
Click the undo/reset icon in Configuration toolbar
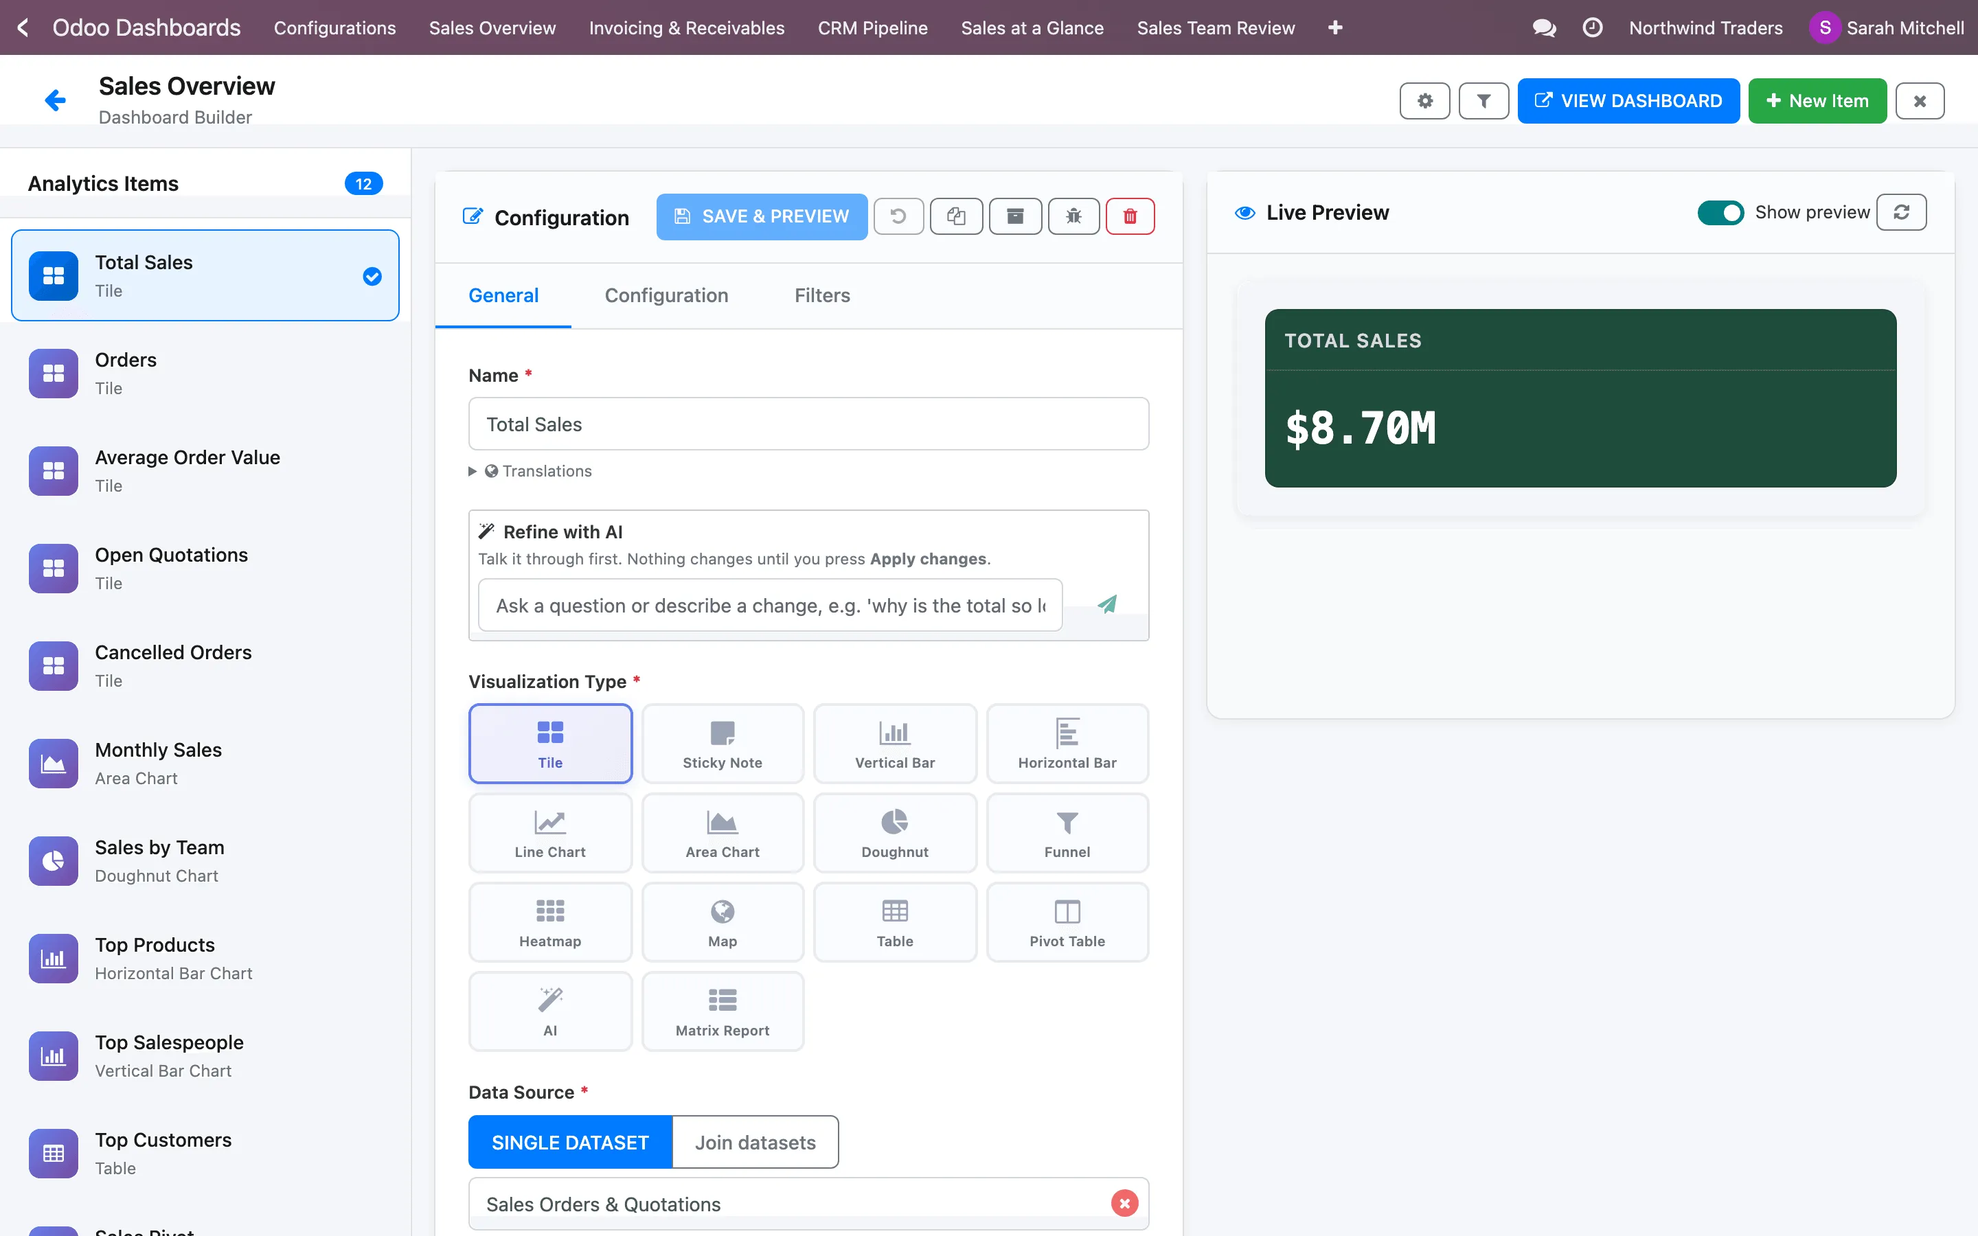coord(898,216)
